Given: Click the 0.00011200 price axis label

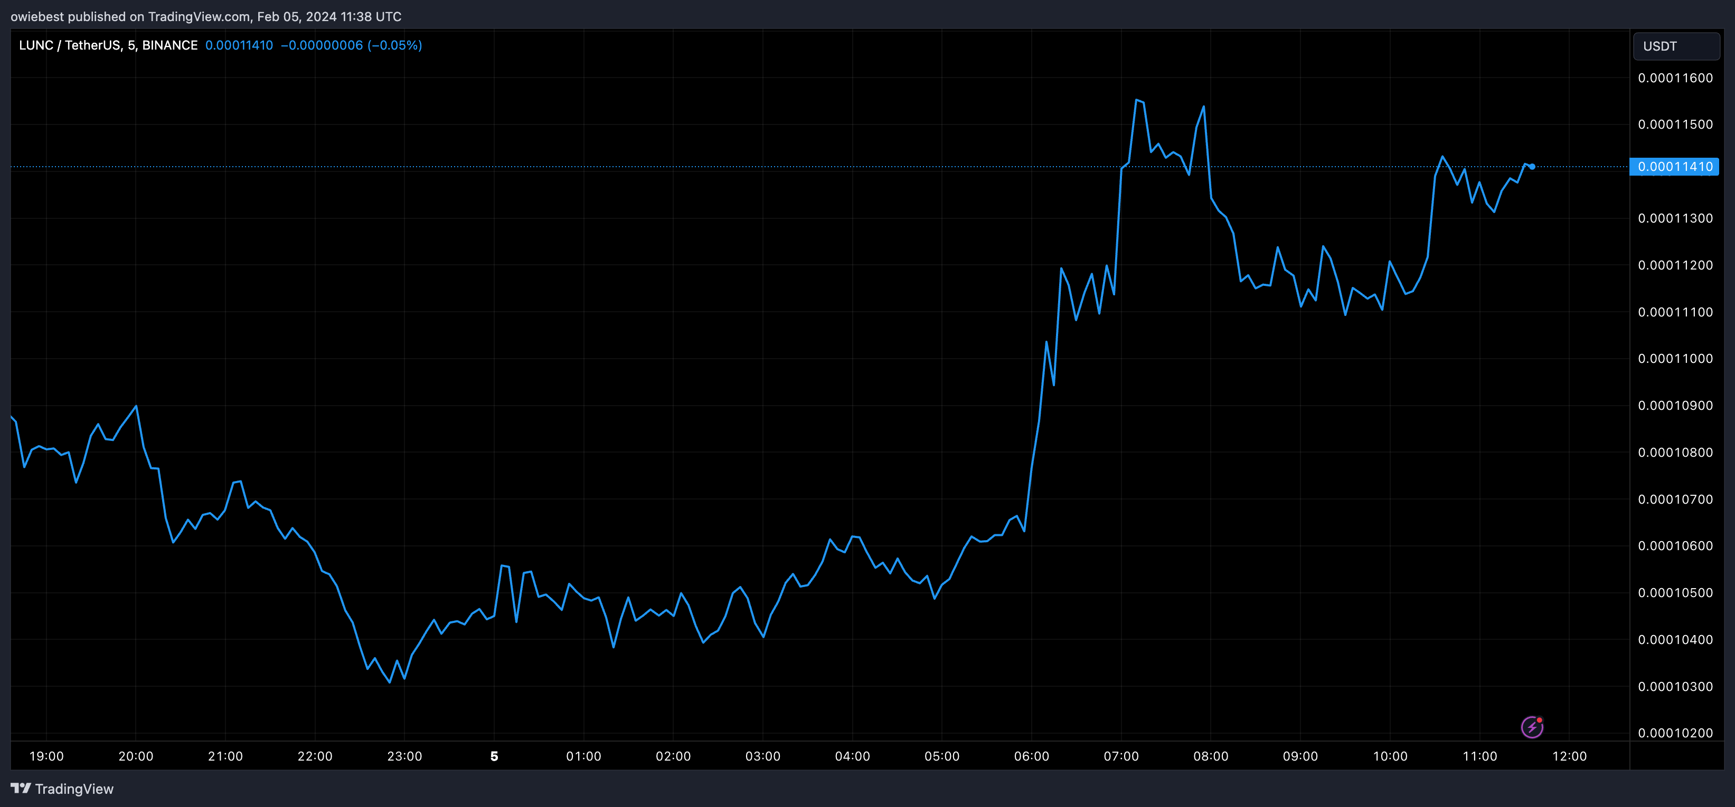Looking at the screenshot, I should click(x=1675, y=264).
